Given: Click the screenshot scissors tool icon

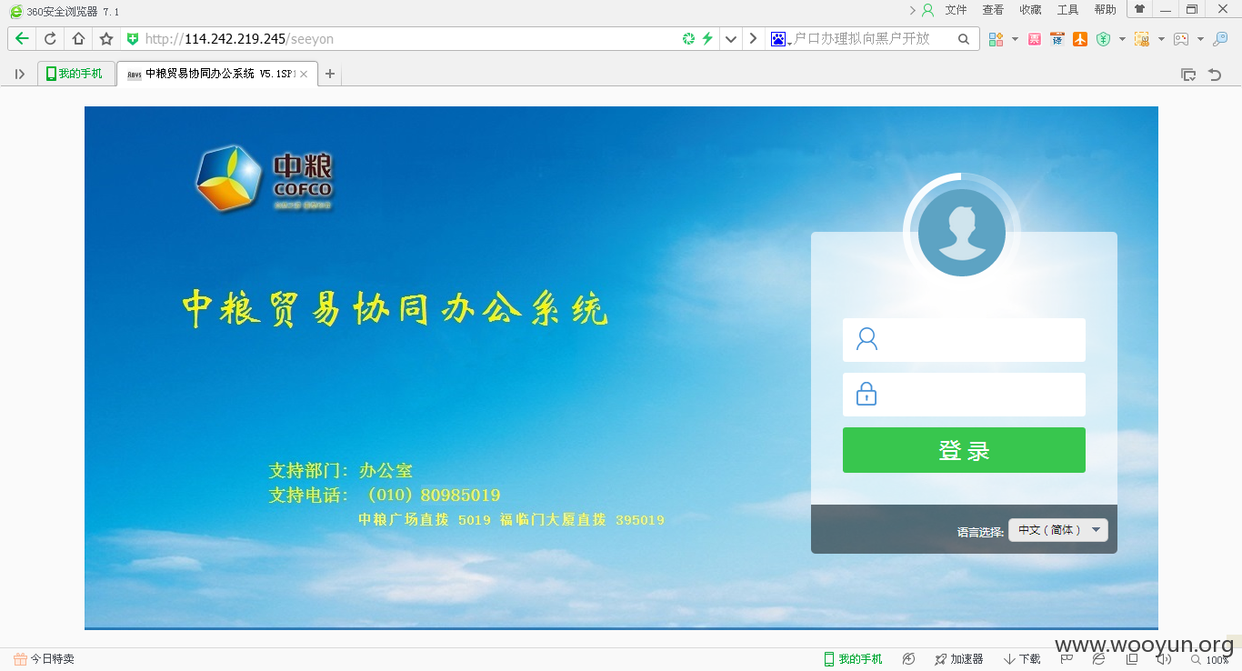Looking at the screenshot, I should point(1142,39).
